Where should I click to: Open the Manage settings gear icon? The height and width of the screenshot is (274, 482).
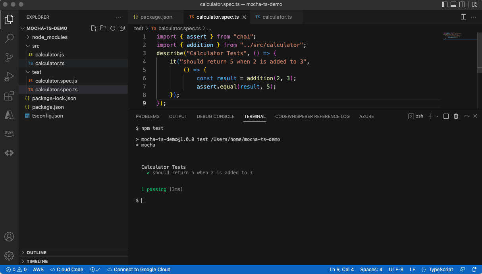click(x=9, y=256)
